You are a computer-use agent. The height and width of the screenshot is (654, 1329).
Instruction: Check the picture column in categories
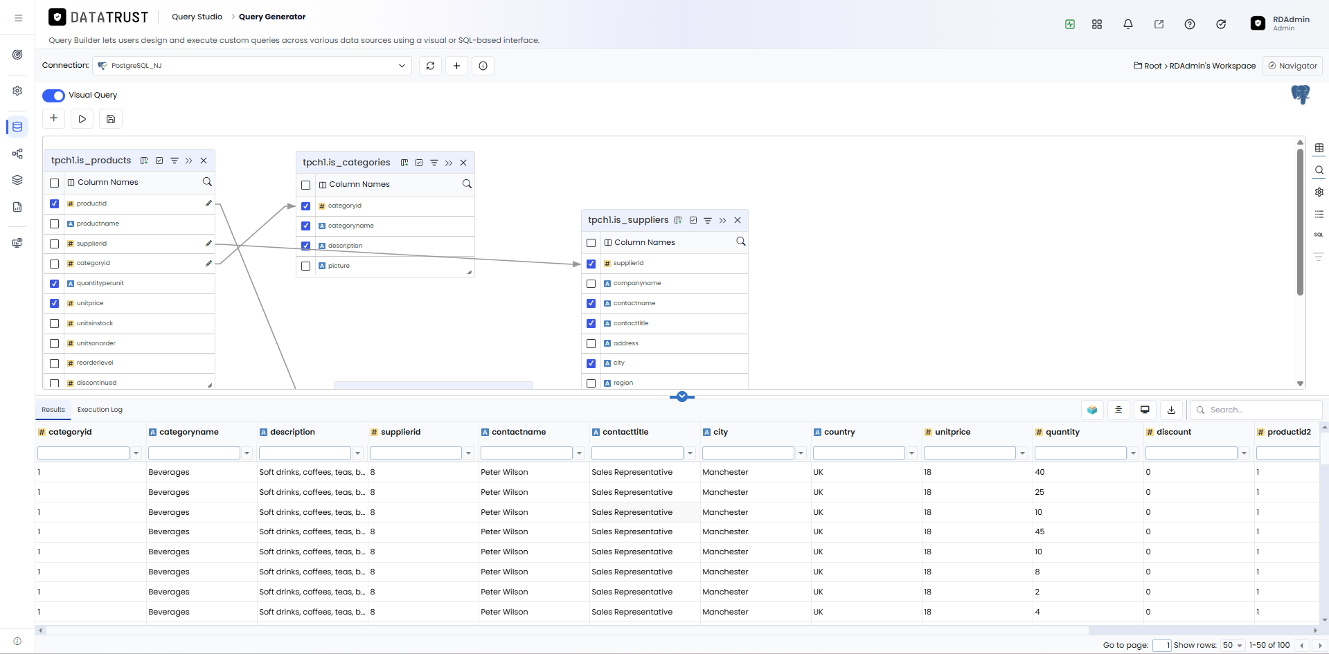305,266
